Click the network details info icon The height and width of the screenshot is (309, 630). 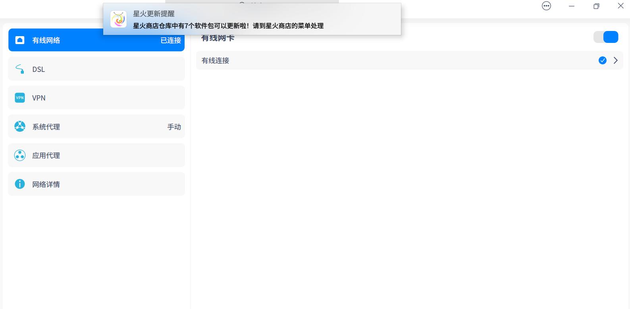pos(20,184)
